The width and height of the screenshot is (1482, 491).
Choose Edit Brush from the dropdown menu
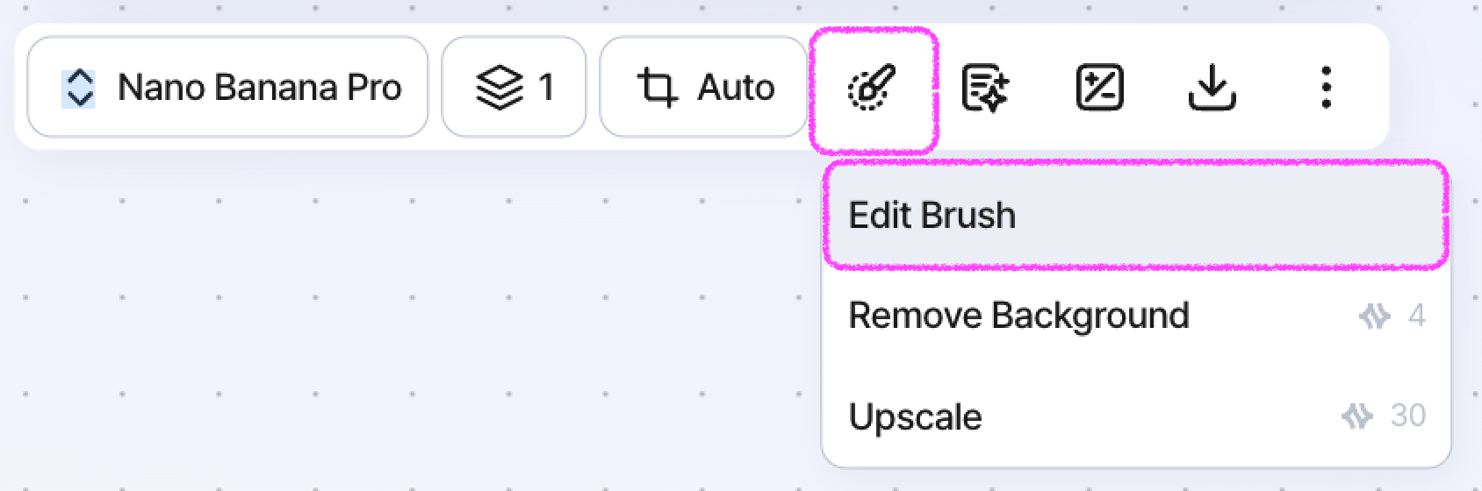pyautogui.click(x=1136, y=216)
